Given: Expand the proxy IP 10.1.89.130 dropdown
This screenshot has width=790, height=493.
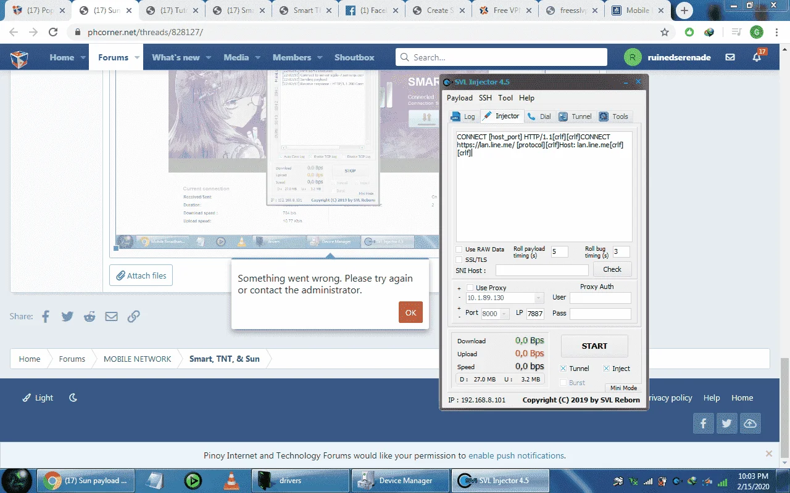Looking at the screenshot, I should tap(539, 298).
